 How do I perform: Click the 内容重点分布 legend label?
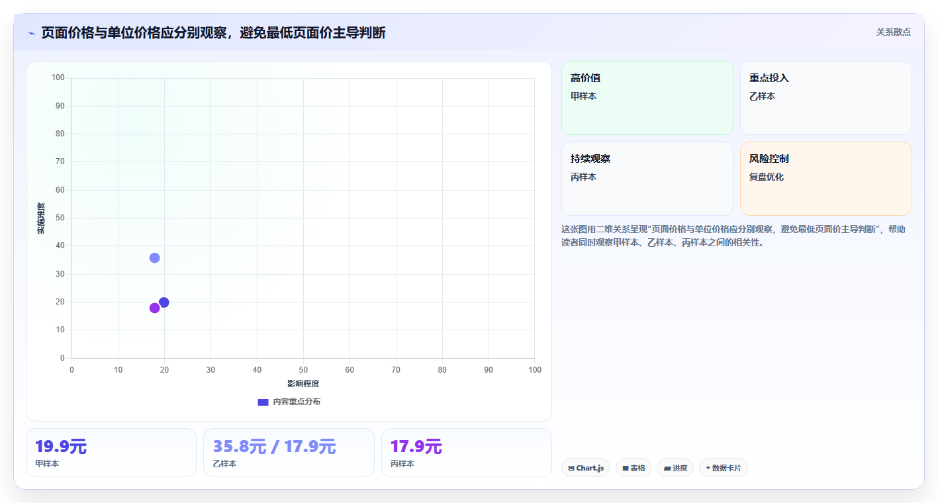point(297,402)
